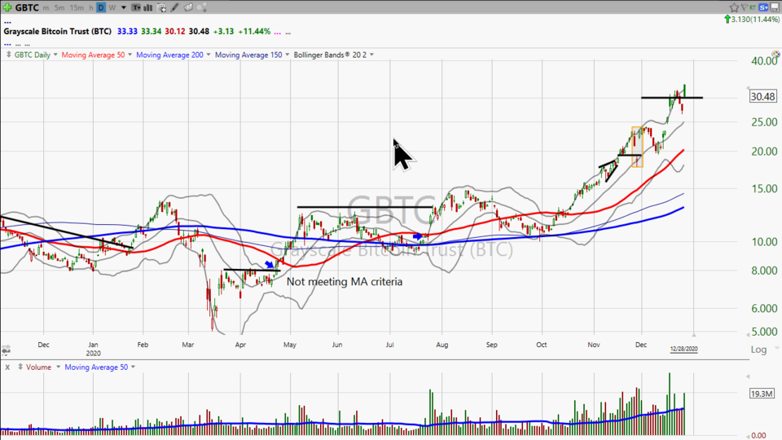782x440 pixels.
Task: Click the Dec 2020 axis label
Action: point(641,345)
